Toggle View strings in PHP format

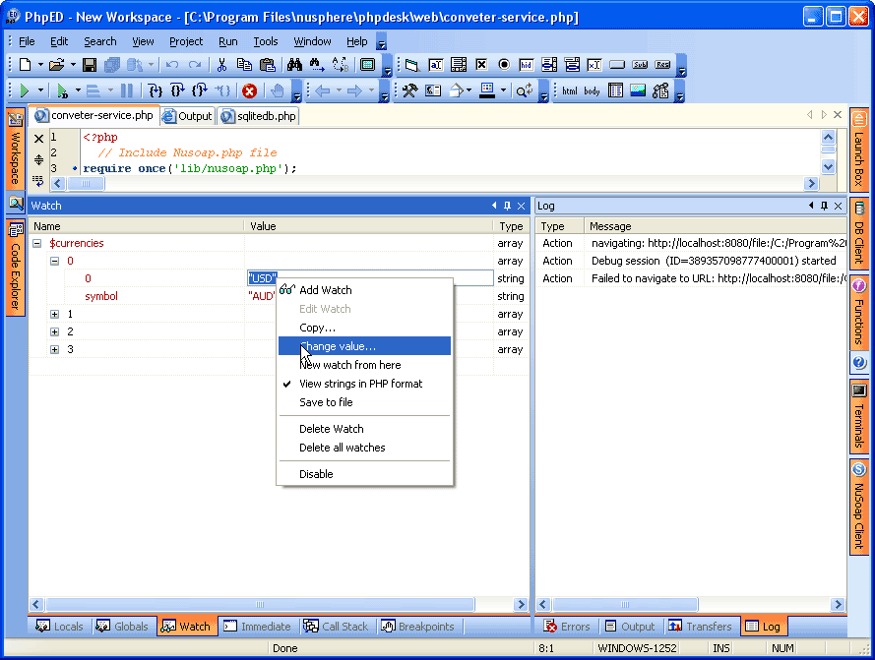point(360,384)
